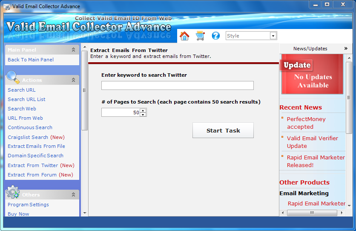This screenshot has width=356, height=231.
Task: Open Search URL List action
Action: coord(26,99)
